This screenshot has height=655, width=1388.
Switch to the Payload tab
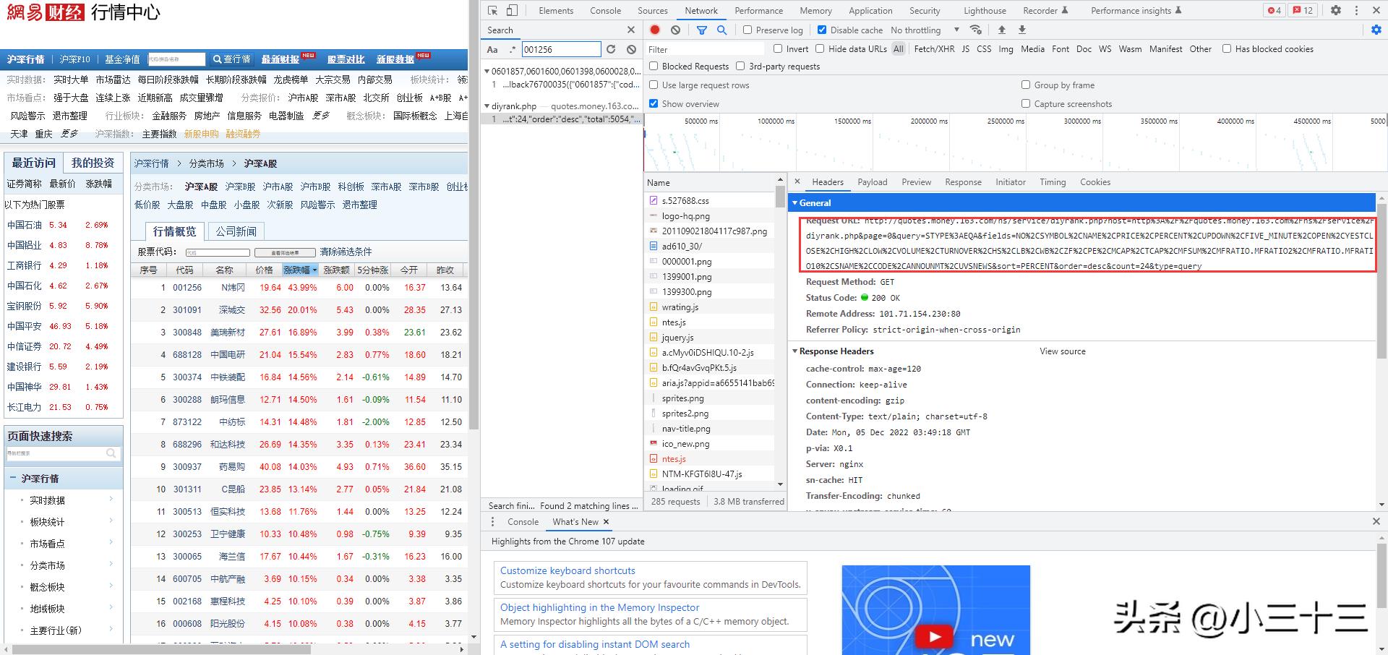click(872, 182)
